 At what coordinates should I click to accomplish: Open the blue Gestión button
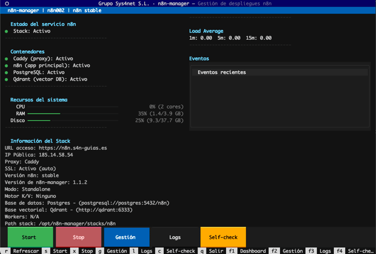coord(126,237)
